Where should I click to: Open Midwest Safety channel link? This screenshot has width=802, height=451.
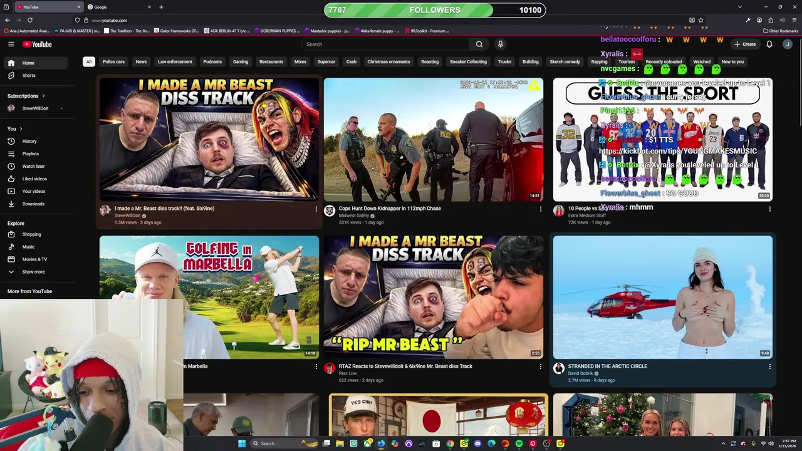[354, 215]
